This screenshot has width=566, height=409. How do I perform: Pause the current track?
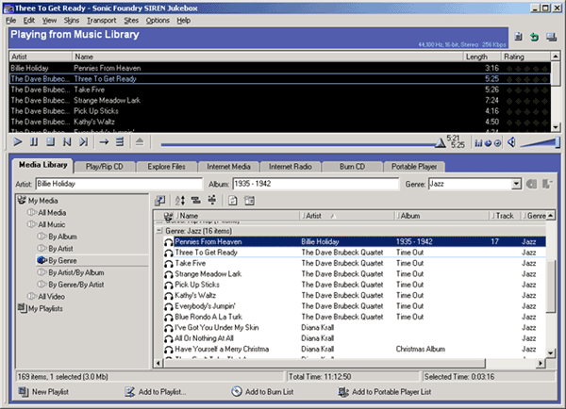click(x=34, y=142)
